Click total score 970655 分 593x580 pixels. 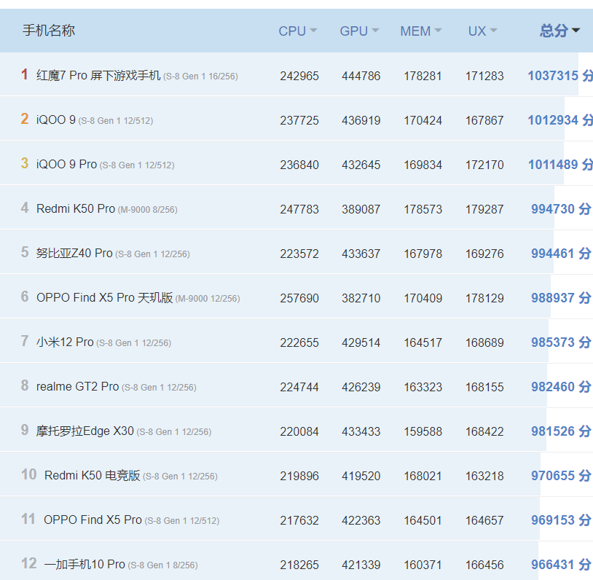561,476
